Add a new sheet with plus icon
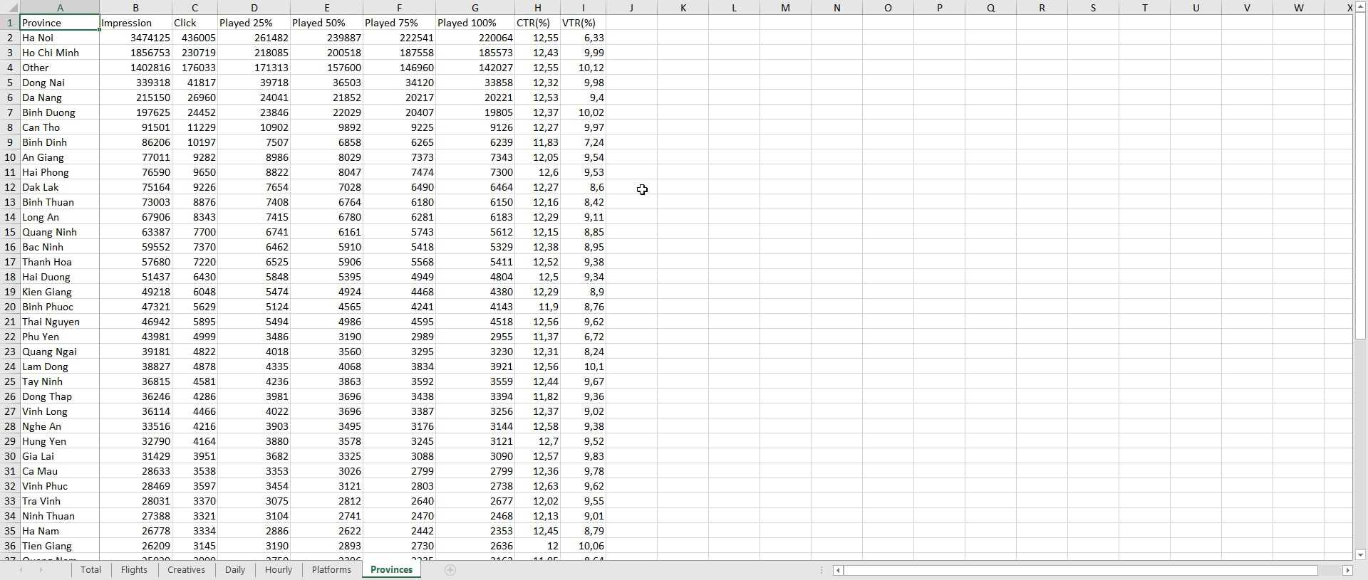The image size is (1368, 580). tap(450, 570)
